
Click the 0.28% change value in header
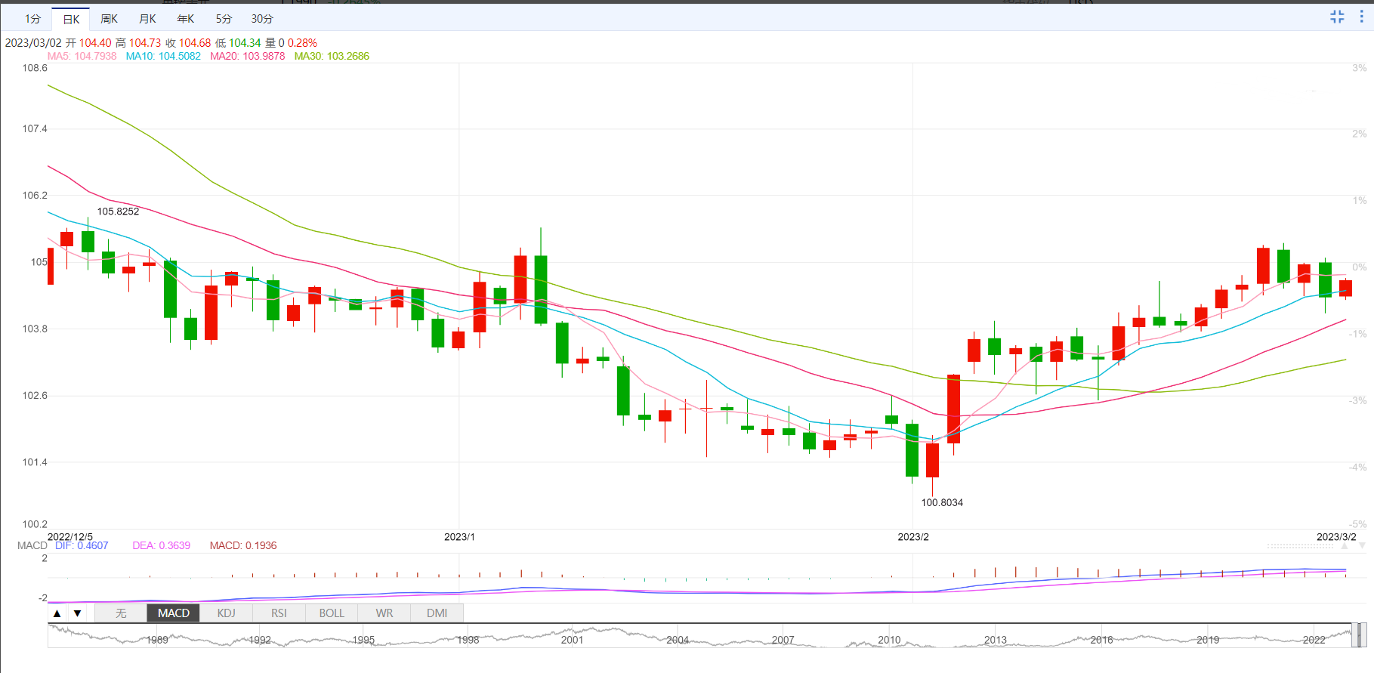coord(302,43)
